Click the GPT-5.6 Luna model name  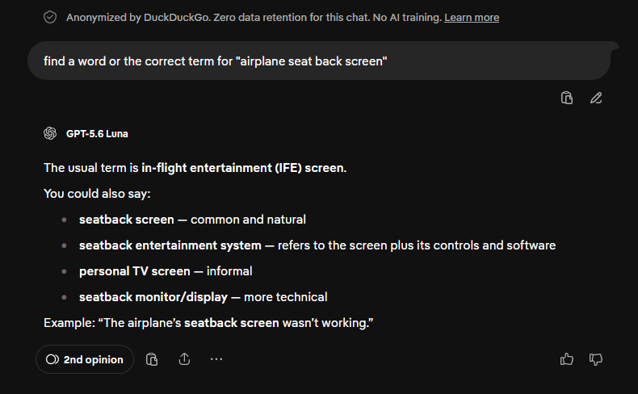(x=97, y=134)
